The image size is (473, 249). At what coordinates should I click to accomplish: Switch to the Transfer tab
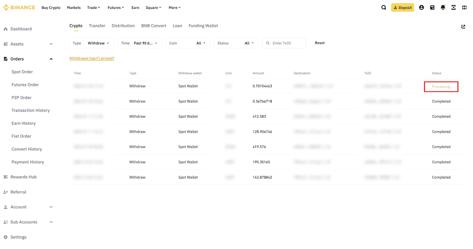click(x=97, y=26)
